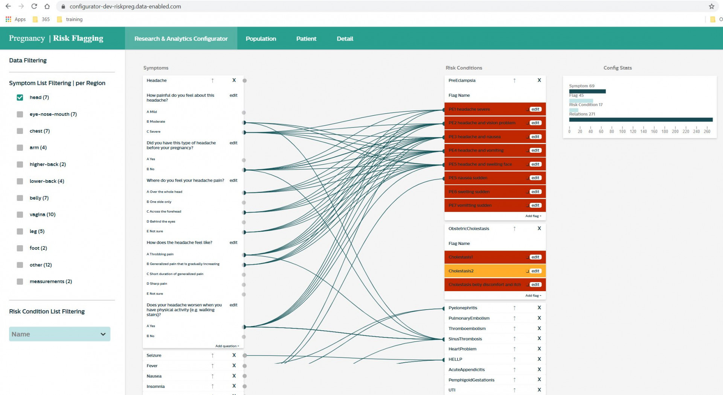723x395 pixels.
Task: Click the X icon on Headache symptom
Action: pos(234,80)
